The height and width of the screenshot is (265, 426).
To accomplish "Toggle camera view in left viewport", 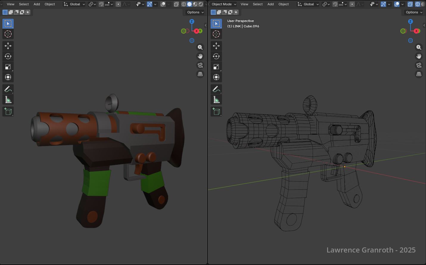I will (x=200, y=65).
